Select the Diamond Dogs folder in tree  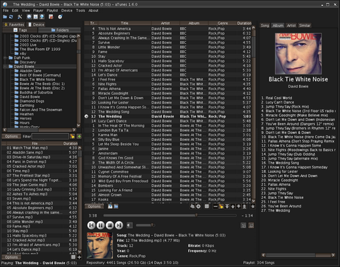pos(32,101)
